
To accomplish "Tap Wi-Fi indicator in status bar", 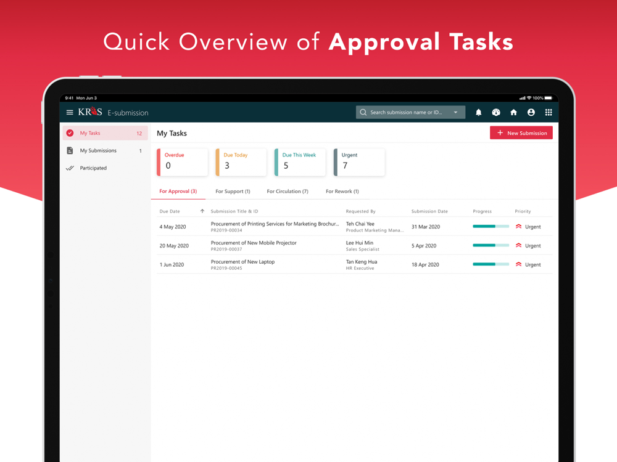I will [x=529, y=98].
